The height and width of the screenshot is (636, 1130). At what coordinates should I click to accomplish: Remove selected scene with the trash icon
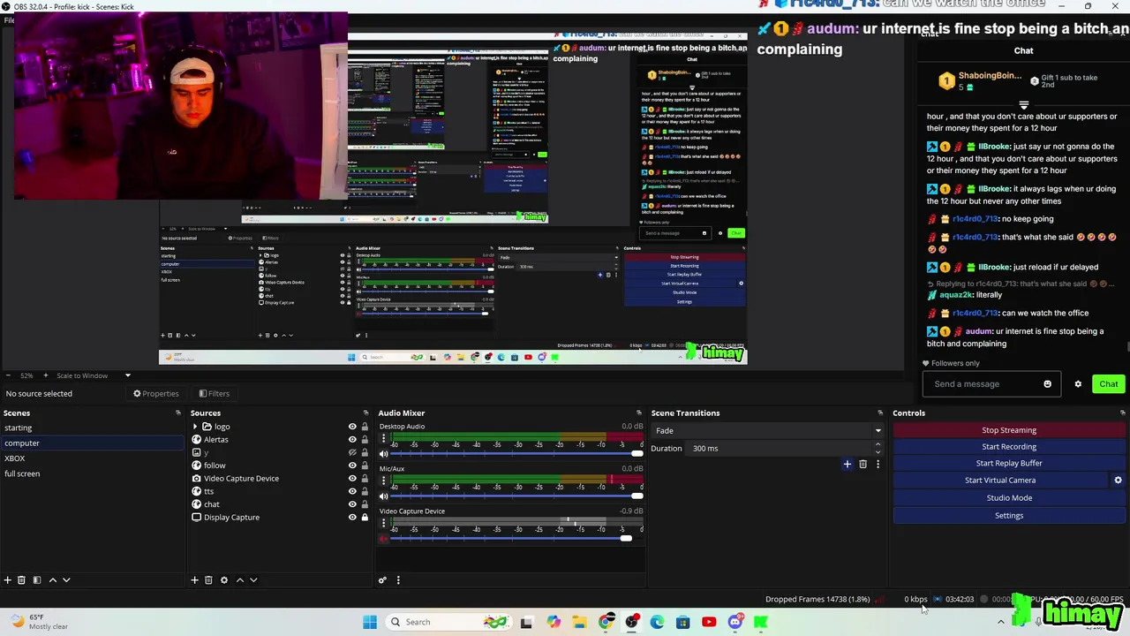point(22,580)
